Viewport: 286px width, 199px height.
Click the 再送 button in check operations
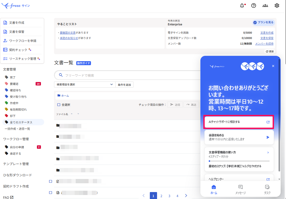point(191,105)
